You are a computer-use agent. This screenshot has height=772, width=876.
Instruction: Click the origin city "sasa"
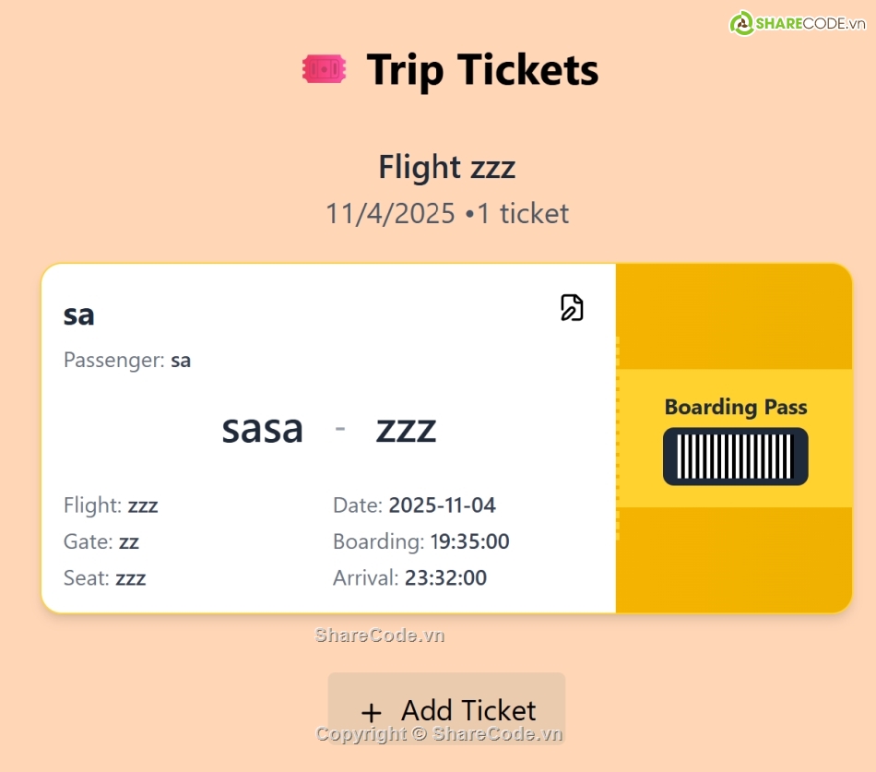263,429
